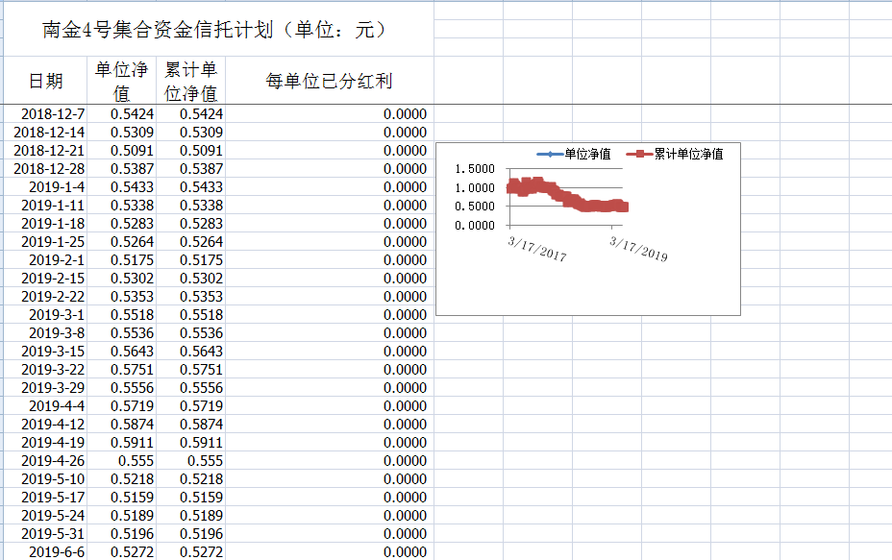Click the 日期 column header

click(45, 81)
